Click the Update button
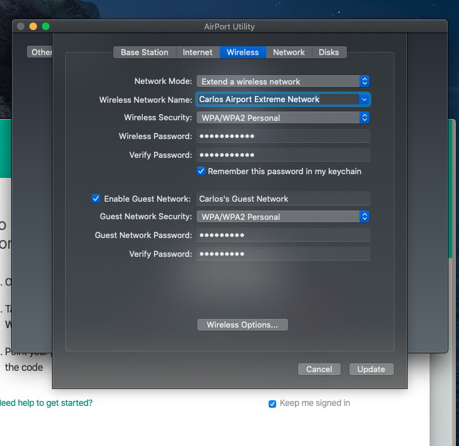Image resolution: width=459 pixels, height=446 pixels. point(371,370)
